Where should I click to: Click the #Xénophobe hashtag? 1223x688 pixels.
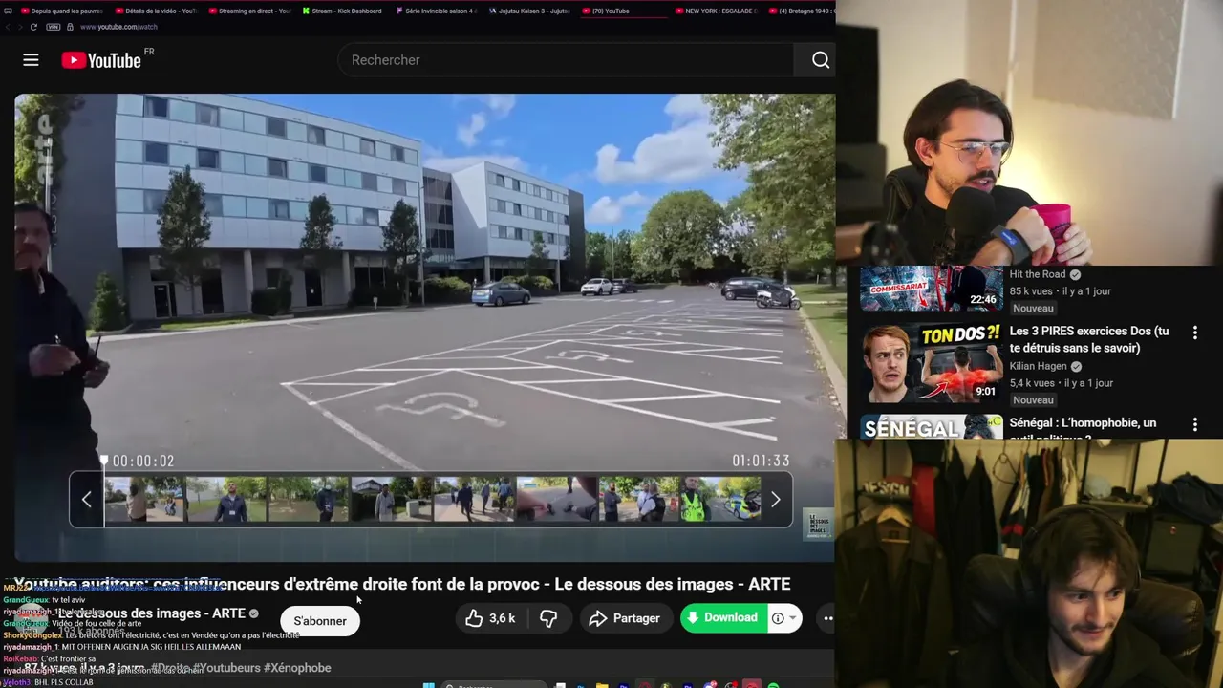(297, 668)
